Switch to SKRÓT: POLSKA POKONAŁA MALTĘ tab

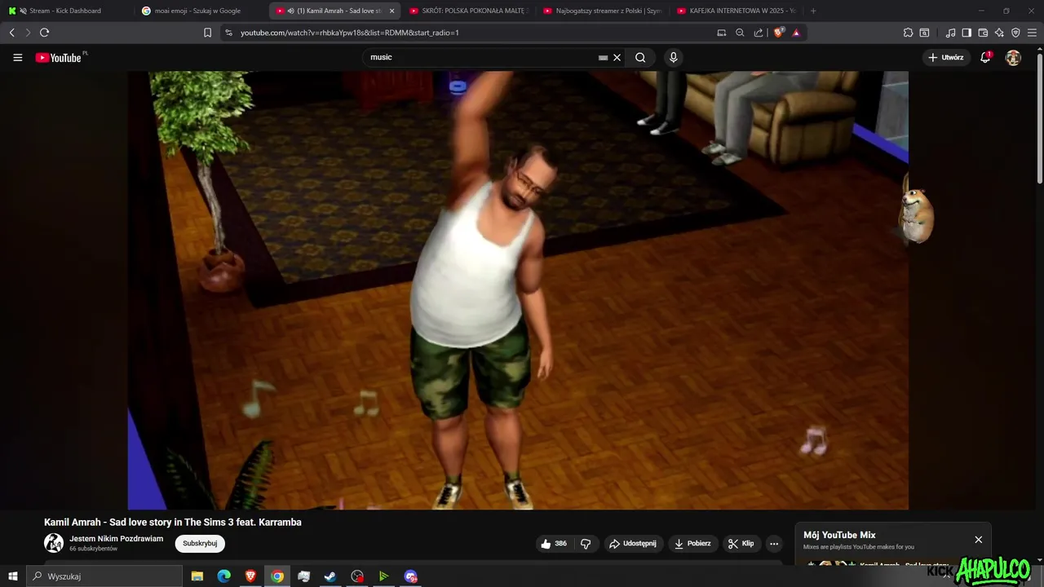tap(469, 11)
